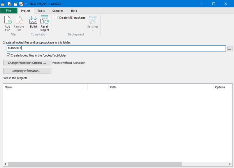Open the Samples tab
This screenshot has width=234, height=168.
[x=58, y=11]
